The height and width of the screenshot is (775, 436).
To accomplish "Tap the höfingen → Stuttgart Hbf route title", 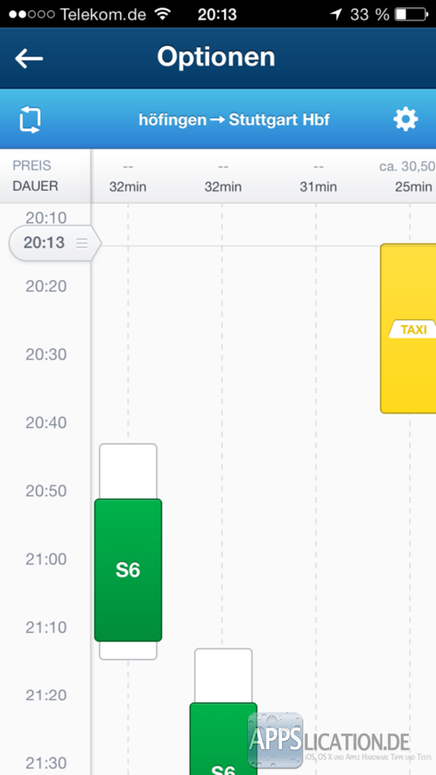I will coord(234,120).
